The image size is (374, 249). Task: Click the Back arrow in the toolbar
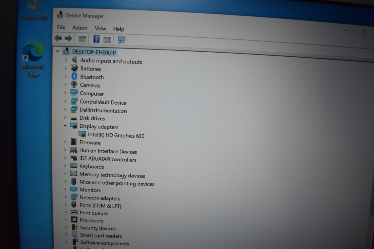(x=58, y=38)
